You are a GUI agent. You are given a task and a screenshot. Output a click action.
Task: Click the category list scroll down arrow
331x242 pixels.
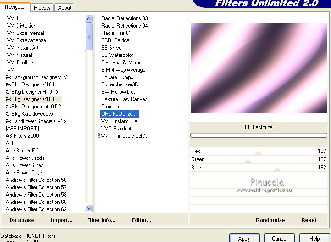89,208
